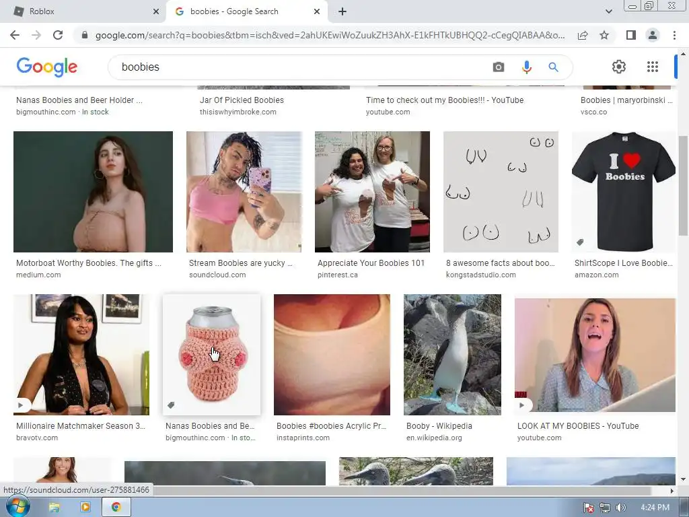Open the Booby - Wikipedia bird image
The image size is (689, 517).
pos(452,354)
